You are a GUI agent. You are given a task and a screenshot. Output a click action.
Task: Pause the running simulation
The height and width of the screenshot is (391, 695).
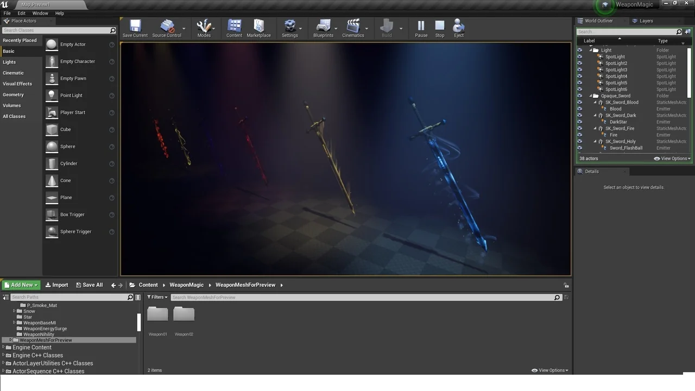coord(421,27)
